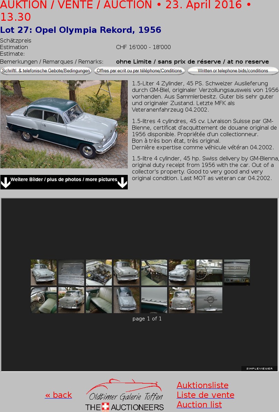The image size is (279, 412).
Task: Open the engine bay thumbnail
Action: tap(99, 272)
